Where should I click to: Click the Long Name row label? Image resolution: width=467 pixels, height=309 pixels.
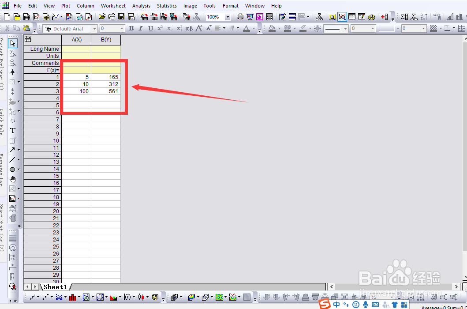[x=43, y=49]
